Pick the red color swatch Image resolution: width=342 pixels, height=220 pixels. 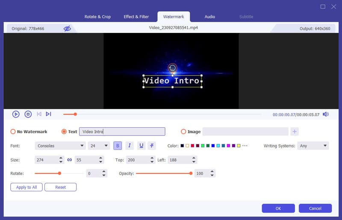[192, 146]
